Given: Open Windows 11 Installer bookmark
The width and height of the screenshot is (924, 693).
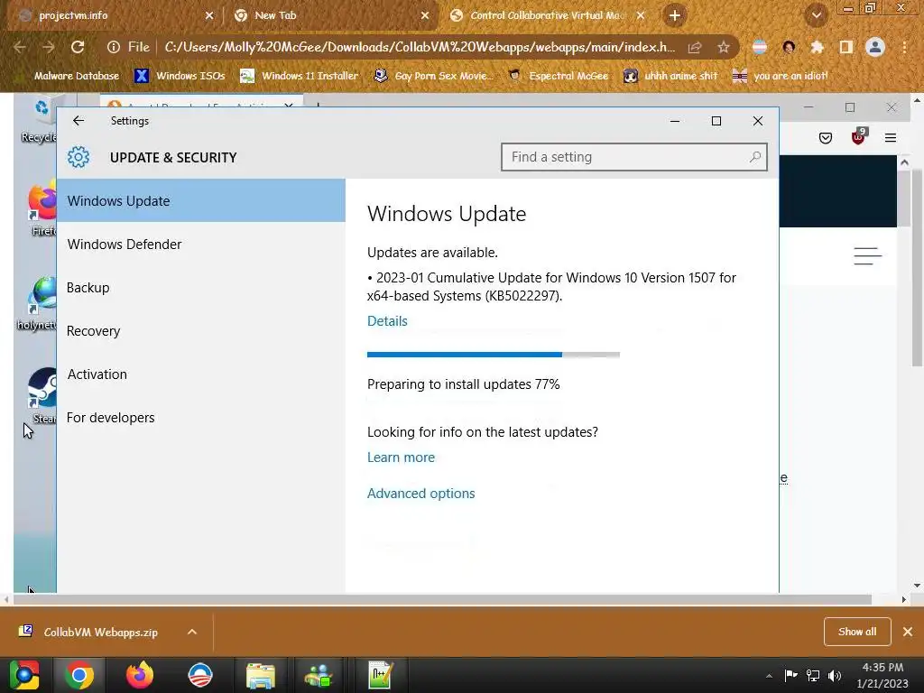Looking at the screenshot, I should [300, 76].
